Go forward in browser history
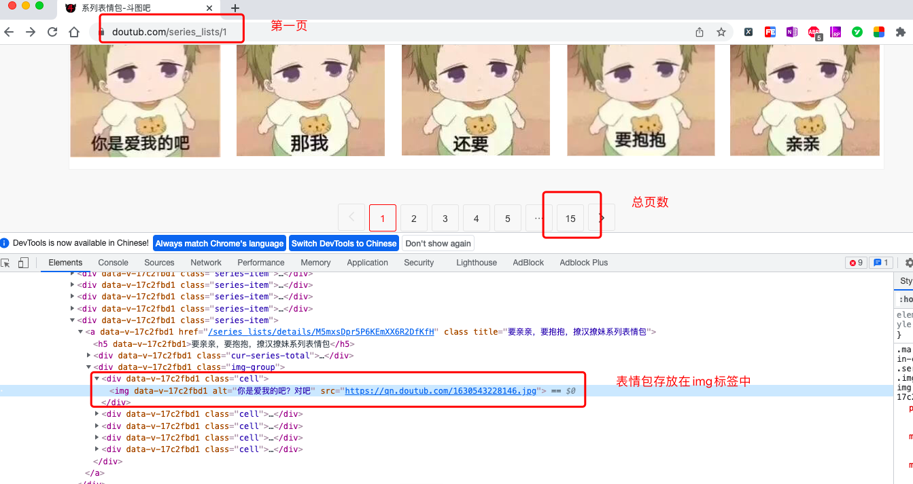The width and height of the screenshot is (913, 484). click(x=31, y=32)
